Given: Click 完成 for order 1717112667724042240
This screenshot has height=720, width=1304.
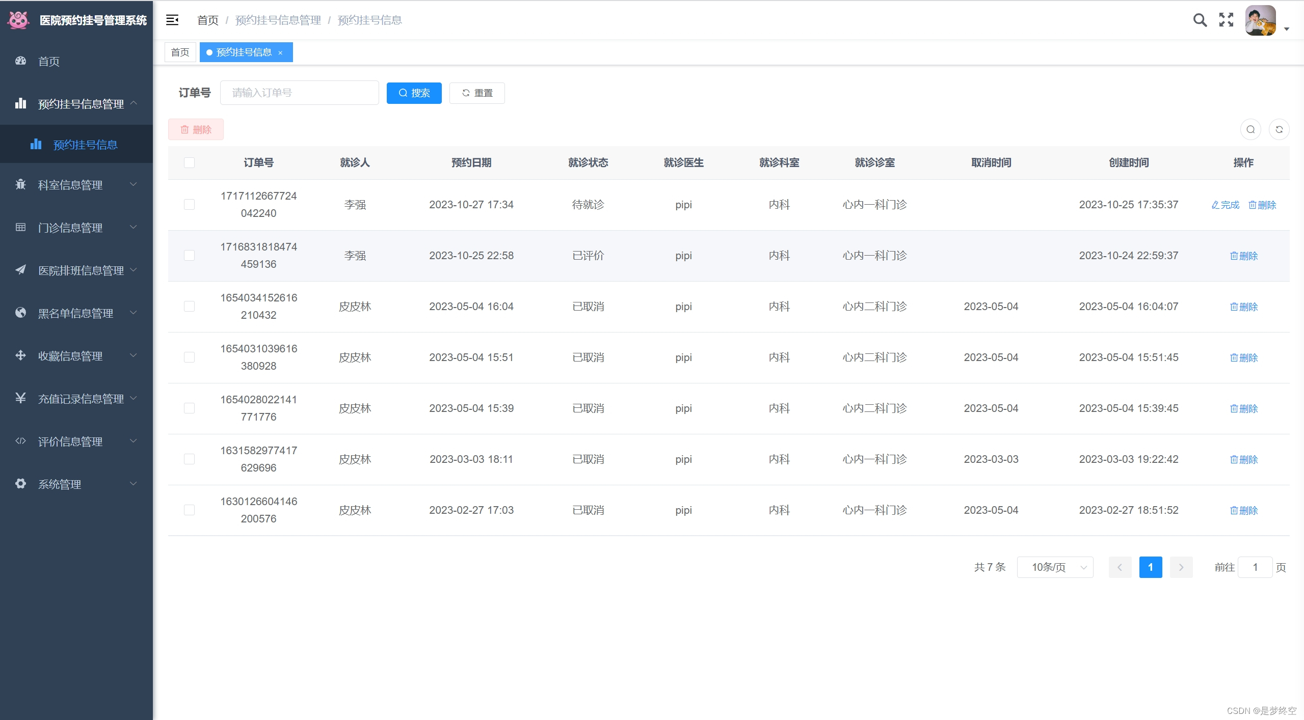Looking at the screenshot, I should pos(1225,205).
